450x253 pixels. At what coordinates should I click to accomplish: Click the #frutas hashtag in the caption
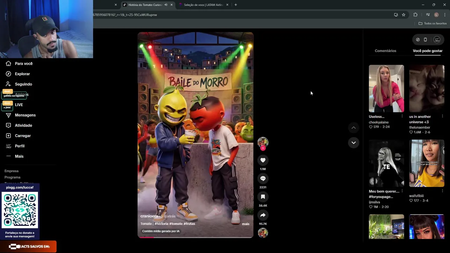click(189, 223)
